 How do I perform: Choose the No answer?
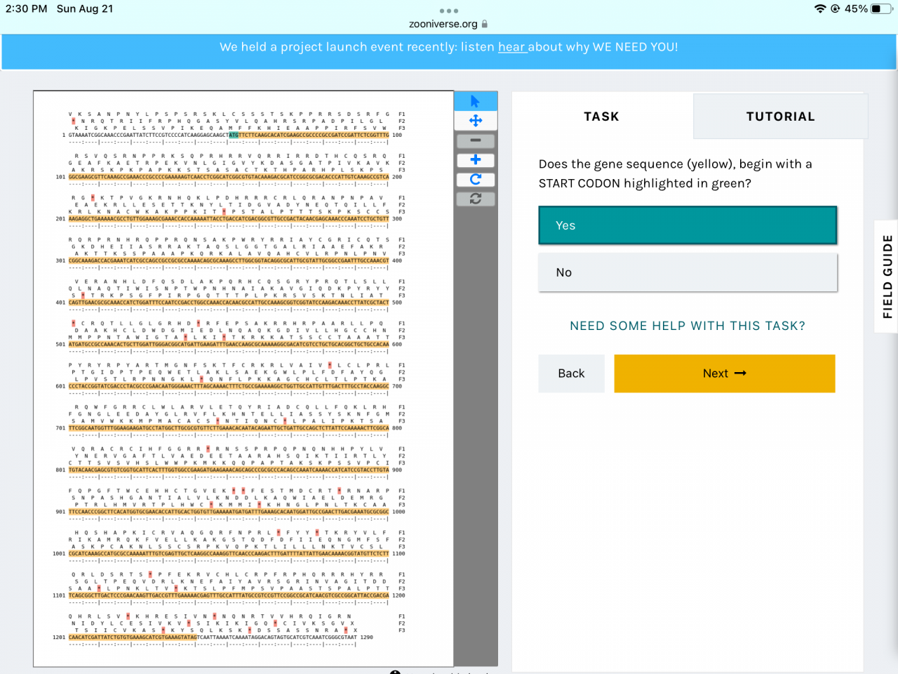point(688,272)
